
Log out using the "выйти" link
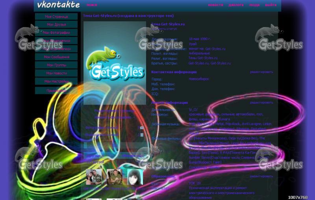point(271,5)
